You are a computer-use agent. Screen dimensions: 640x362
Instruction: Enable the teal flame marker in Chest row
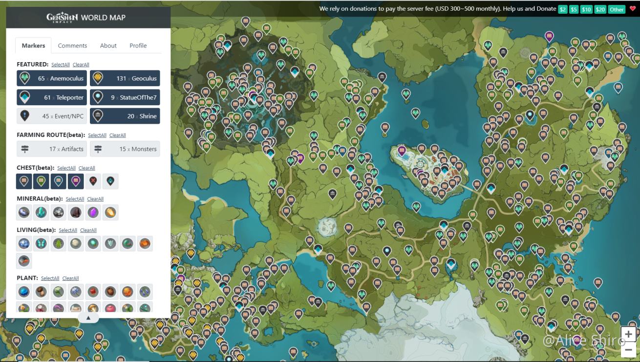110,181
